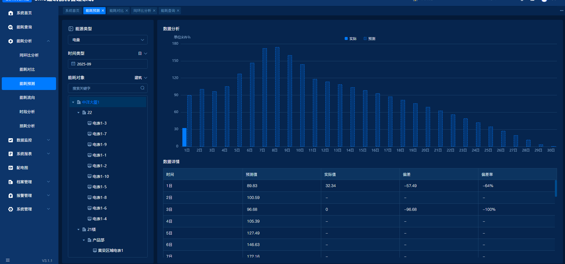This screenshot has width=565, height=264.
Task: Open the 能耗对象 建筑 dropdown
Action: (141, 78)
